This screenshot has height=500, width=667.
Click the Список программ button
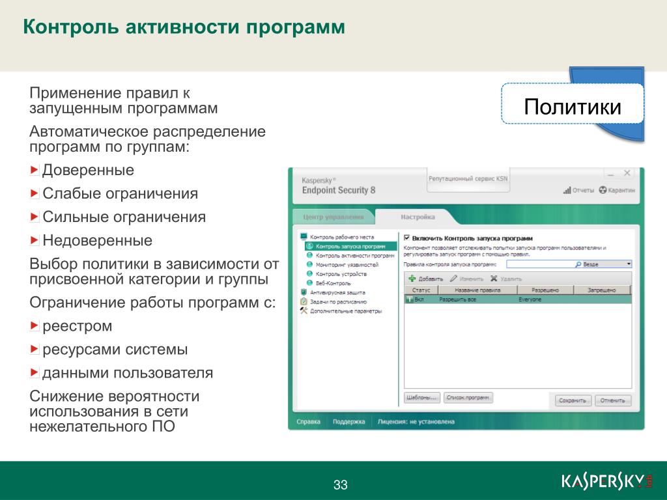point(468,398)
